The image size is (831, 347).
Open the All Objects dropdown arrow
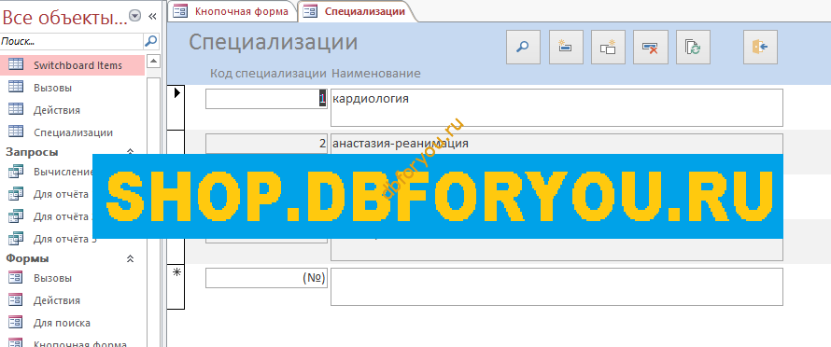(135, 17)
